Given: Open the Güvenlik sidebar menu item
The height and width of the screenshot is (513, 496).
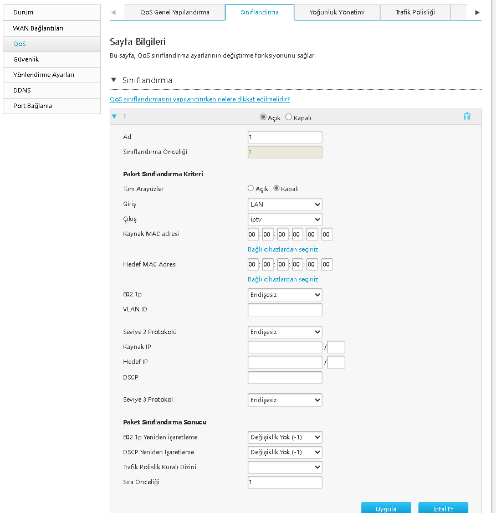Looking at the screenshot, I should (26, 59).
